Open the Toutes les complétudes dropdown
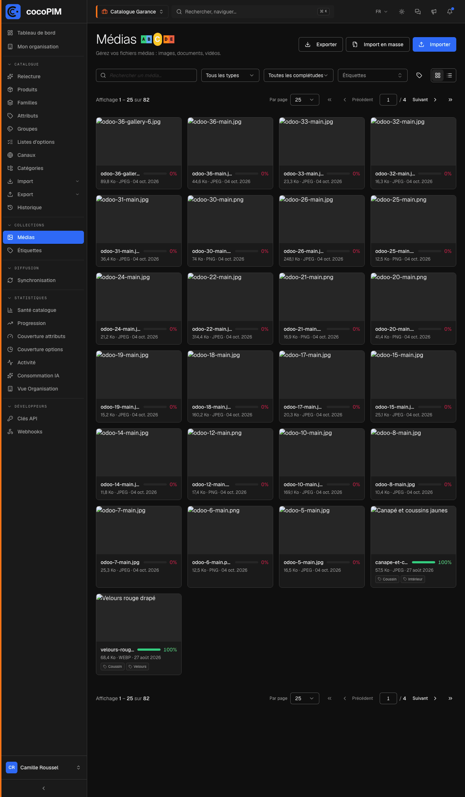The image size is (465, 797). [299, 75]
